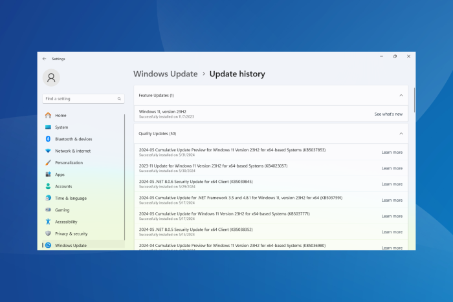Viewport: 453px width, 302px height.
Task: Minimize the Settings window
Action: (x=381, y=57)
